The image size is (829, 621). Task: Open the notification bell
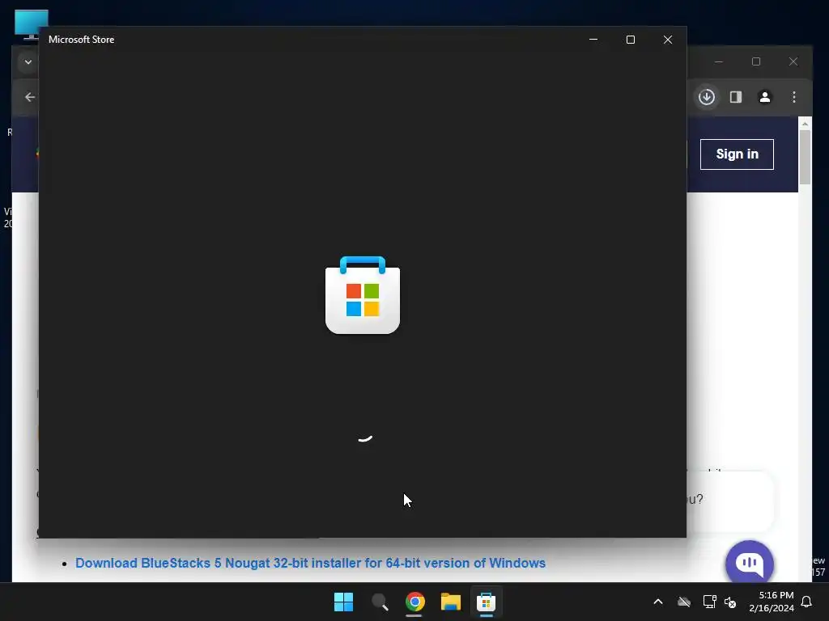click(x=806, y=602)
